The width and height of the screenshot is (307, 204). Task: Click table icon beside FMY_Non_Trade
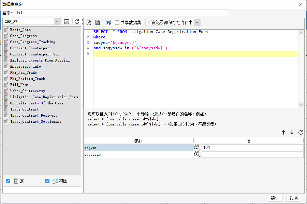coord(6,72)
